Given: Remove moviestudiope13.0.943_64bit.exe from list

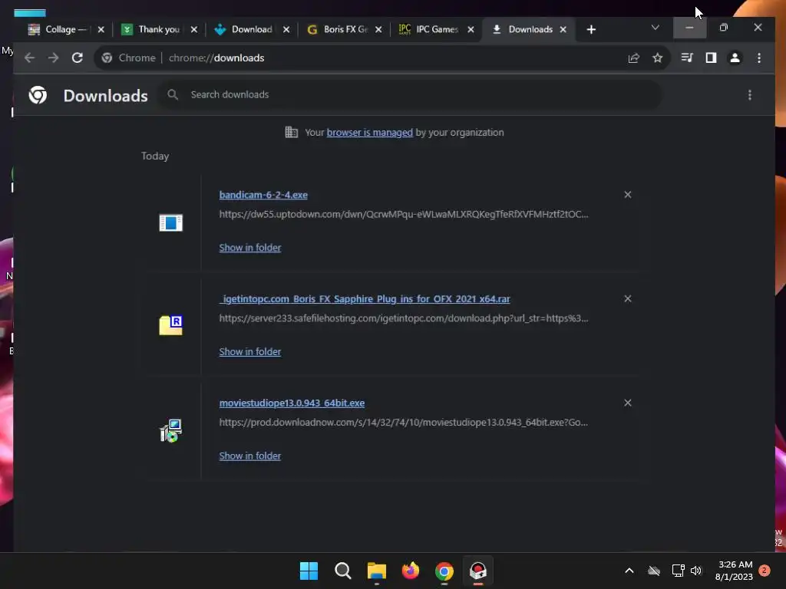Looking at the screenshot, I should [628, 403].
